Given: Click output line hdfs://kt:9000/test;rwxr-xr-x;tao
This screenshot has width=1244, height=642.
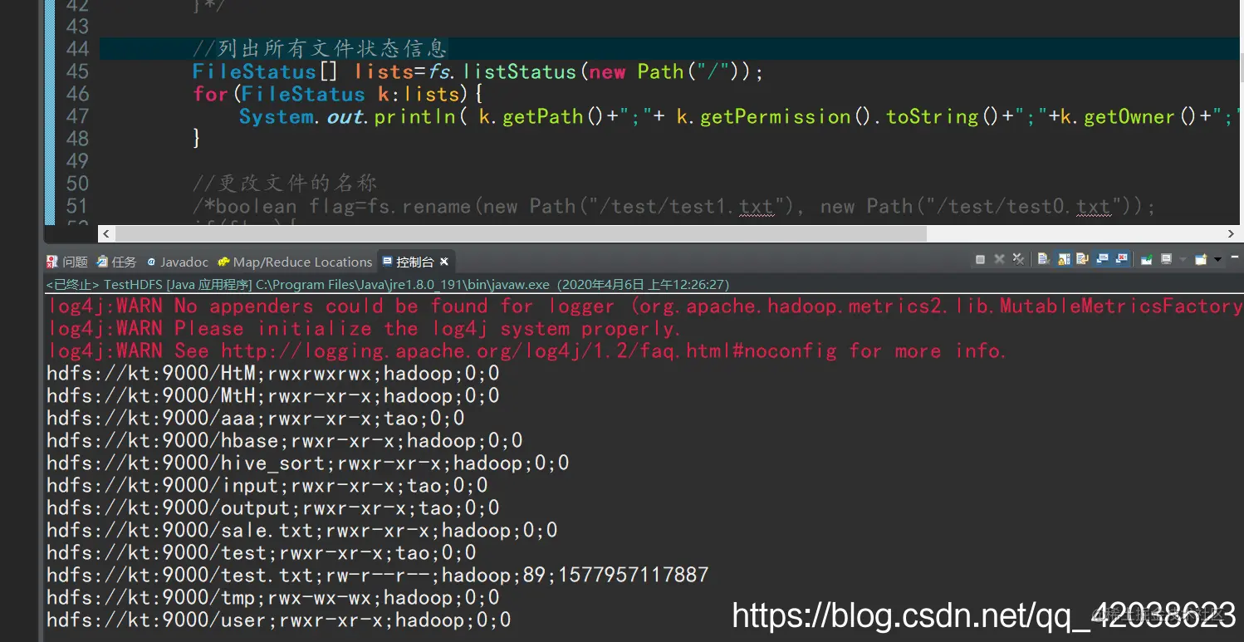Looking at the screenshot, I should pos(262,552).
